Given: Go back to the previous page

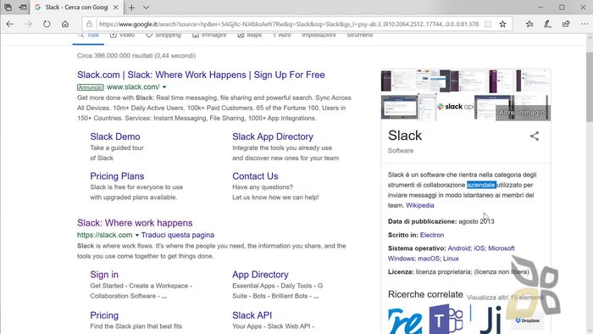Looking at the screenshot, I should [10, 24].
